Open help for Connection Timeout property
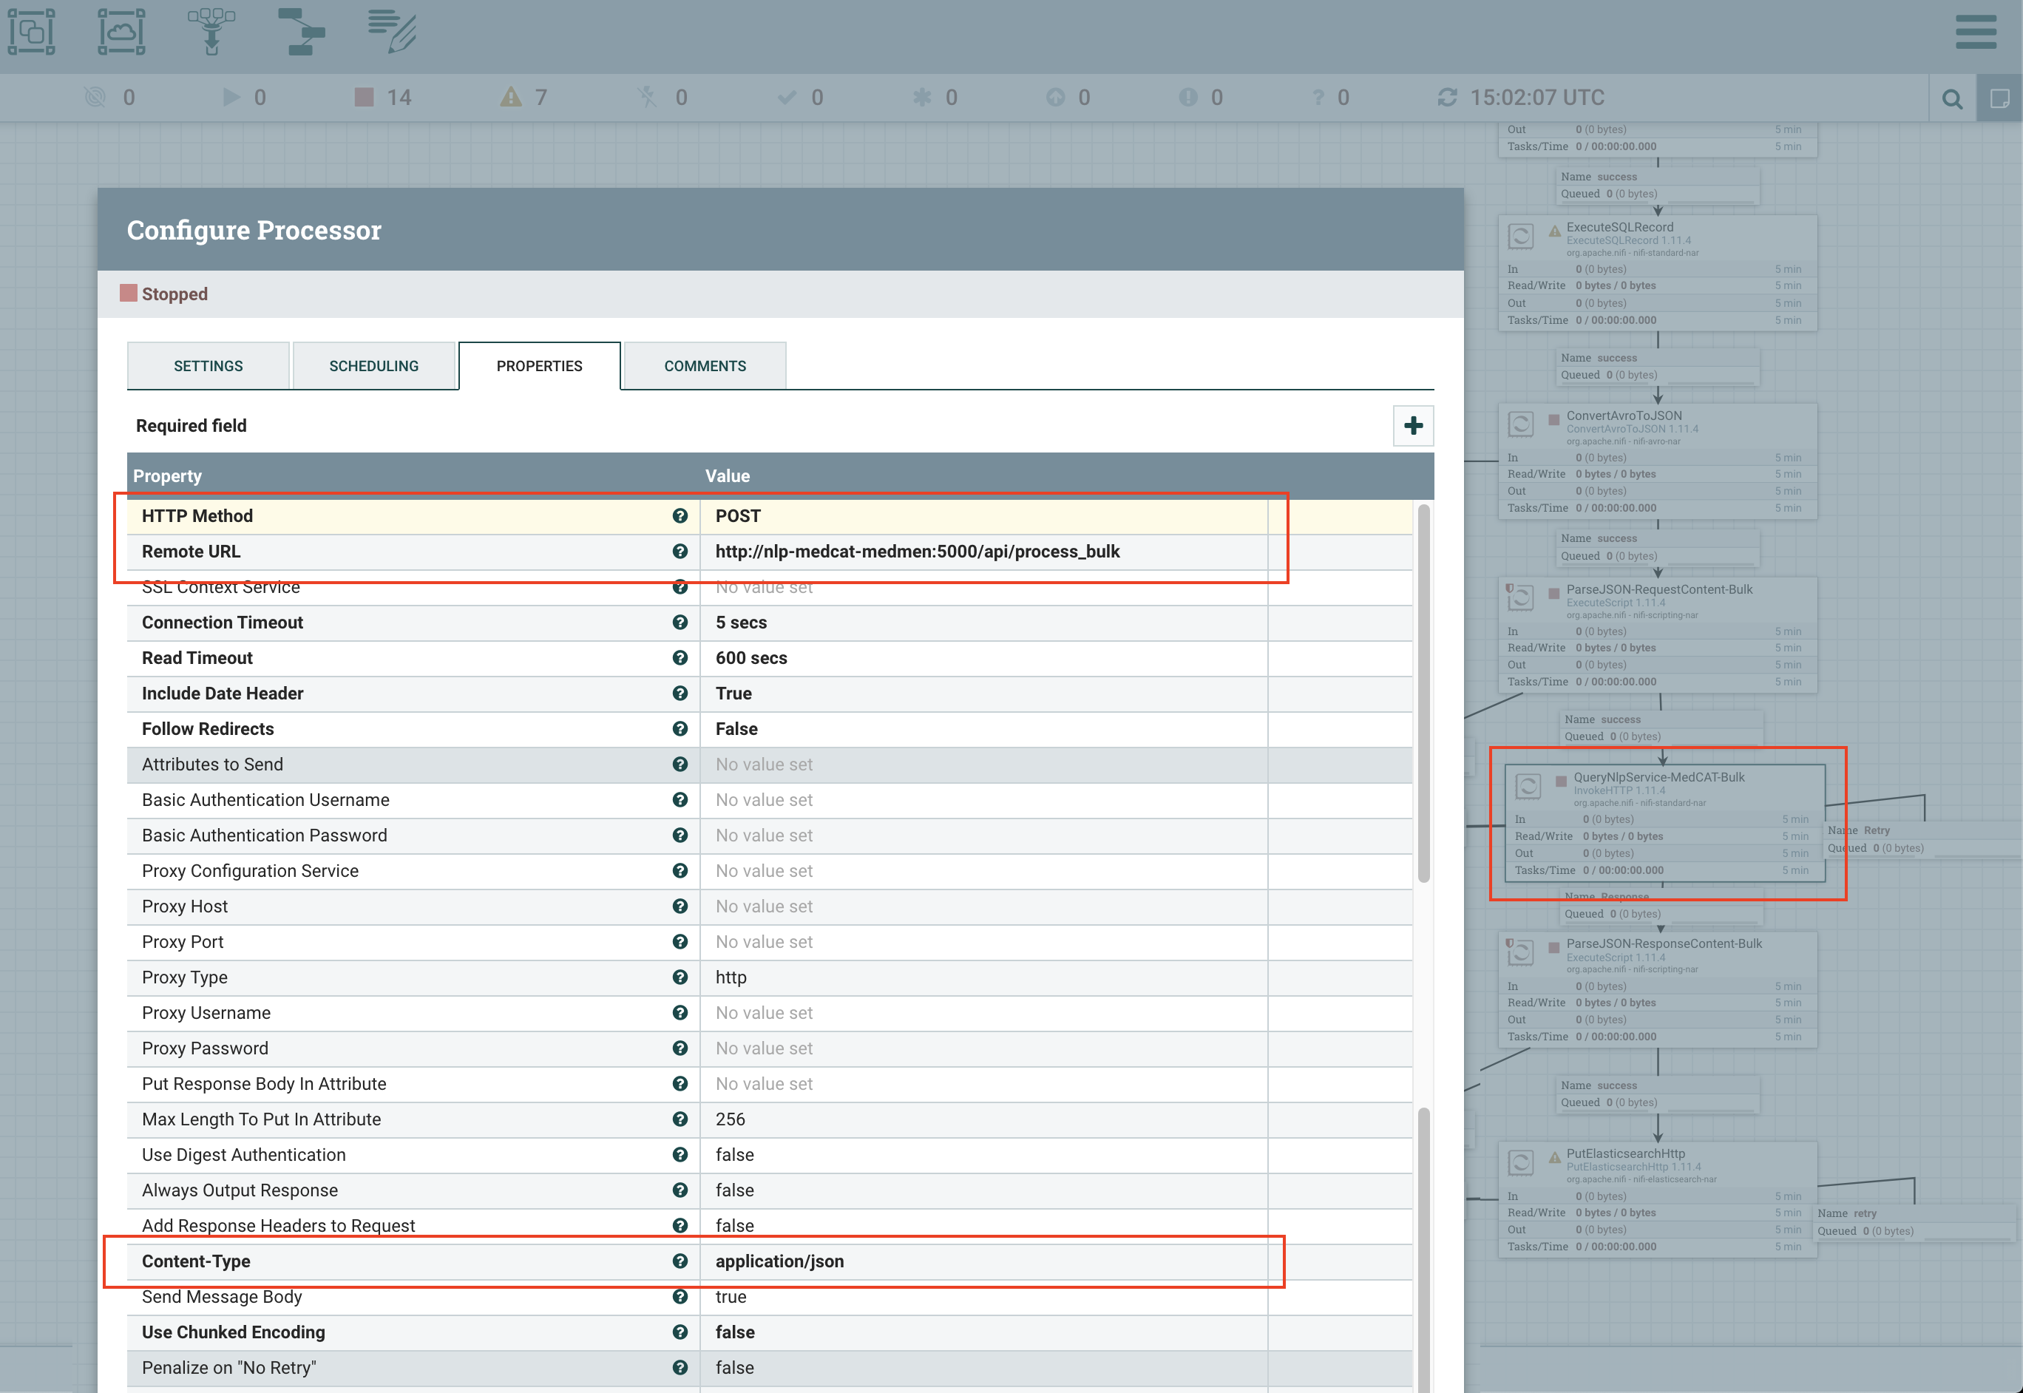2023x1393 pixels. [x=680, y=623]
